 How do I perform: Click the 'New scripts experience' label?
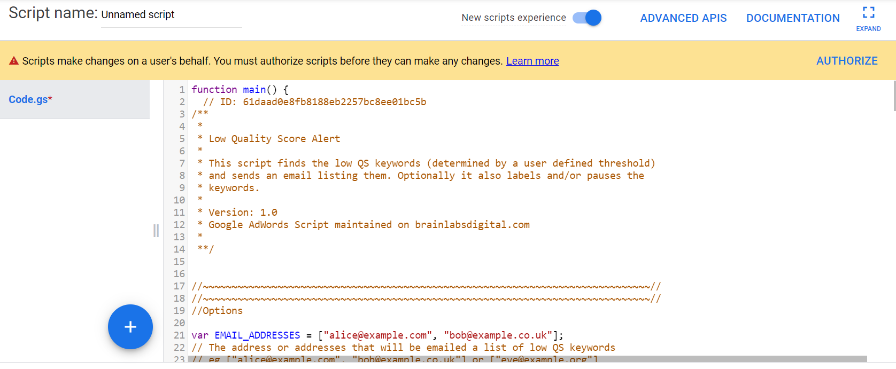tap(514, 18)
